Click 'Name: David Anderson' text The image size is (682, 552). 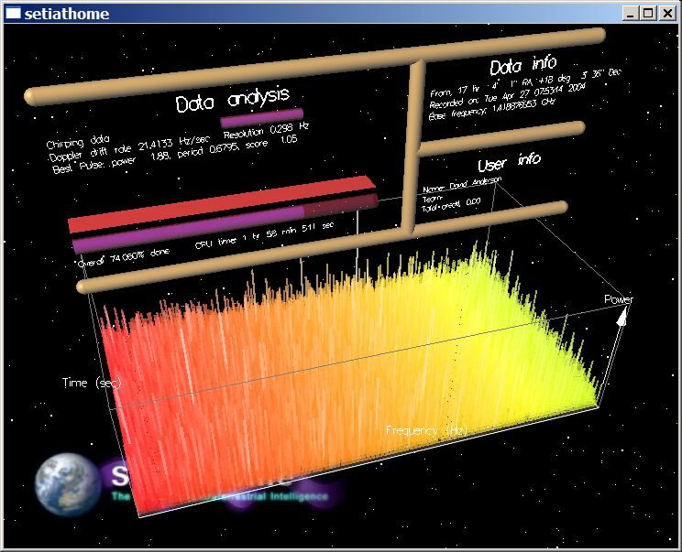click(462, 184)
